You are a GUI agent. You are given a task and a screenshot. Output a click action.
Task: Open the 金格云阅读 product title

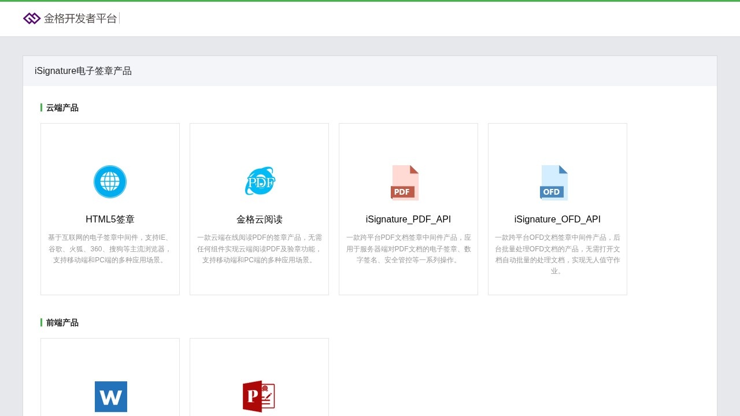260,220
